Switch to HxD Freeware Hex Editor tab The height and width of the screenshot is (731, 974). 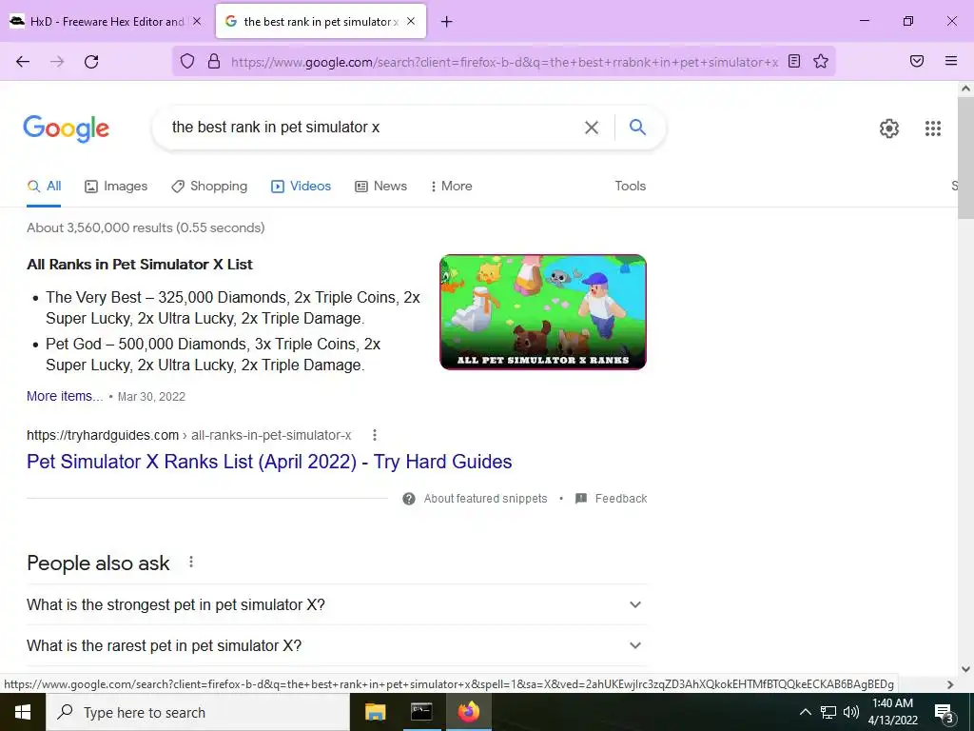pos(106,22)
